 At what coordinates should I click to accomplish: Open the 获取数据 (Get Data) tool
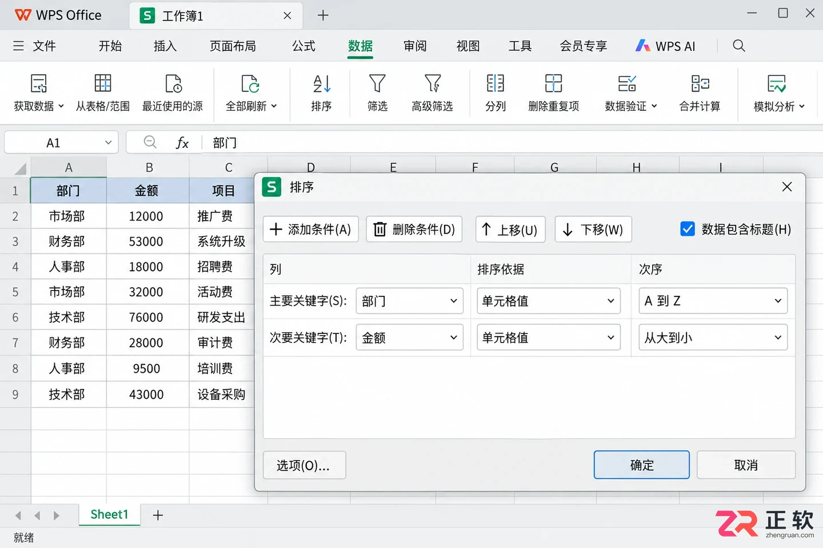[39, 92]
